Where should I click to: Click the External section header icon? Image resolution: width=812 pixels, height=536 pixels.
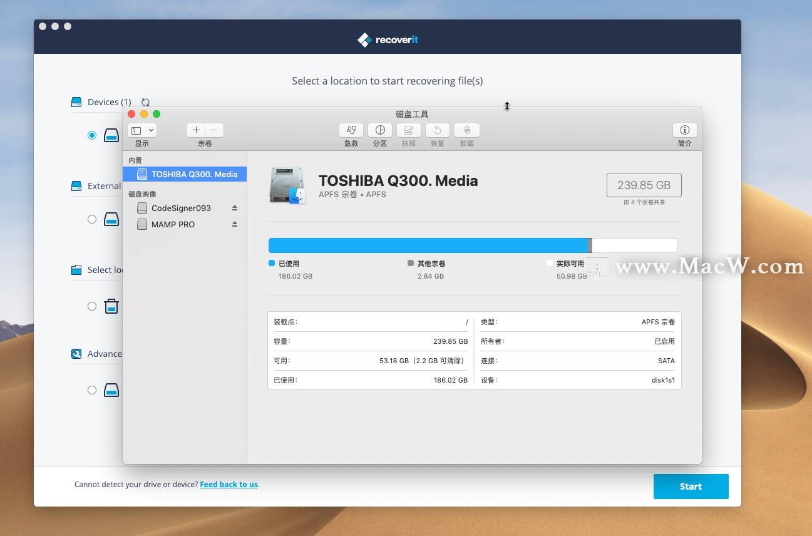click(76, 186)
